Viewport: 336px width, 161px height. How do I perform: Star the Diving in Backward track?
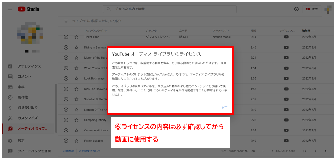point(76,48)
